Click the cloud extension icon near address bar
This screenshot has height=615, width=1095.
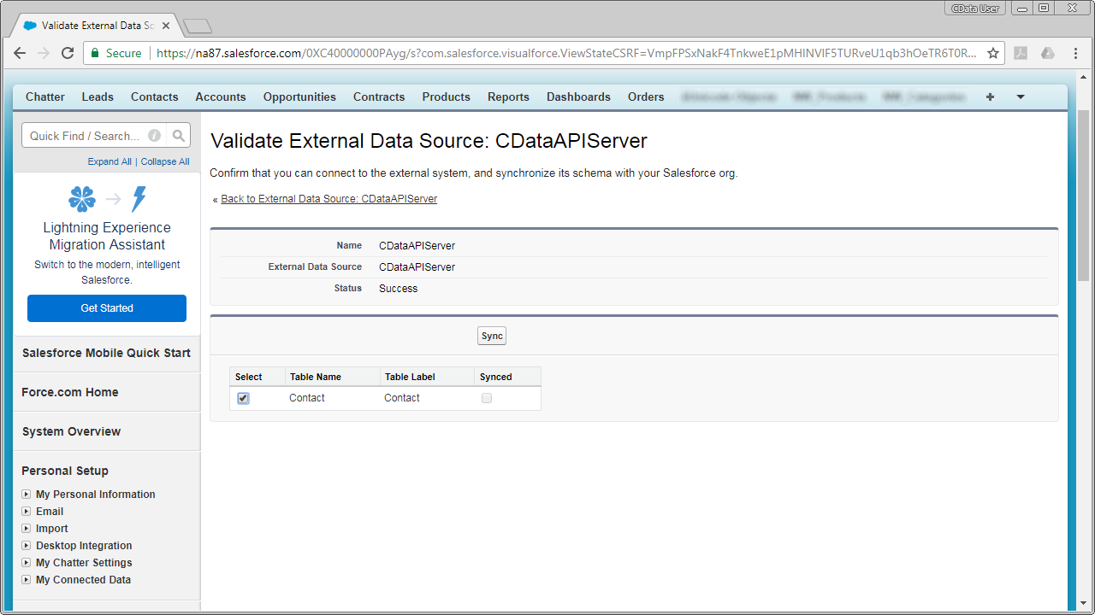tap(1048, 52)
